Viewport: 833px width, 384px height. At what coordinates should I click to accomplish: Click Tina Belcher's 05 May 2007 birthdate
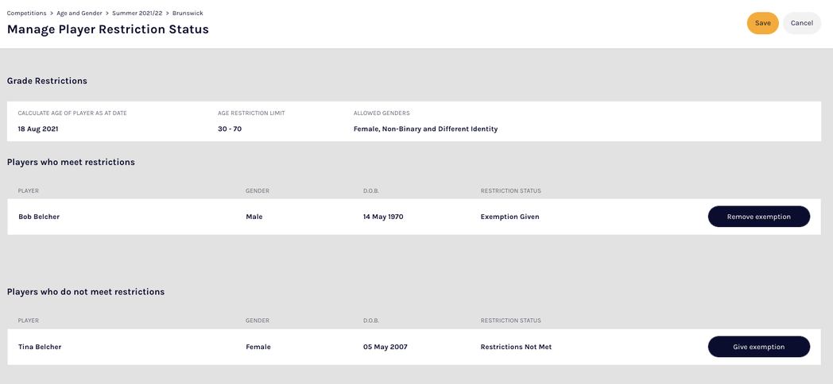[386, 347]
